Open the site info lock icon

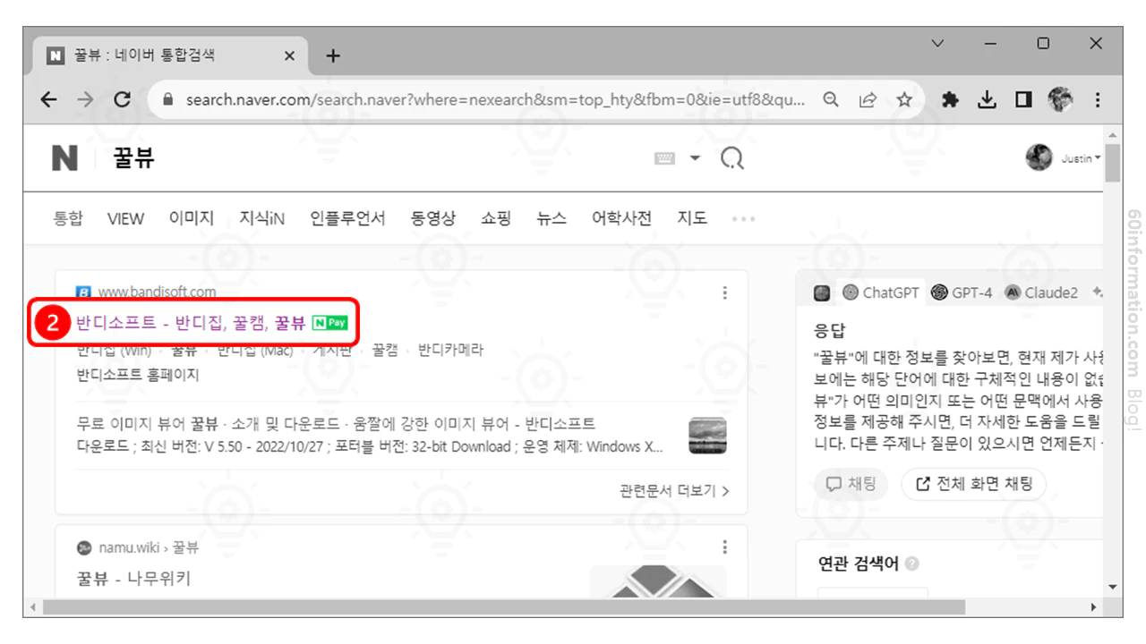[x=167, y=100]
